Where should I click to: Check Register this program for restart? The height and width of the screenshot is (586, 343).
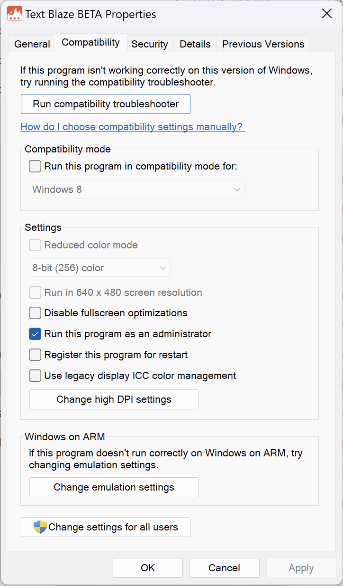[35, 355]
